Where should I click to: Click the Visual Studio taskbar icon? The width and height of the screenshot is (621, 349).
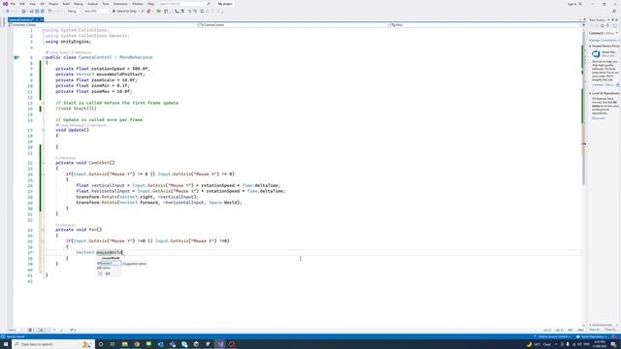coord(220,344)
